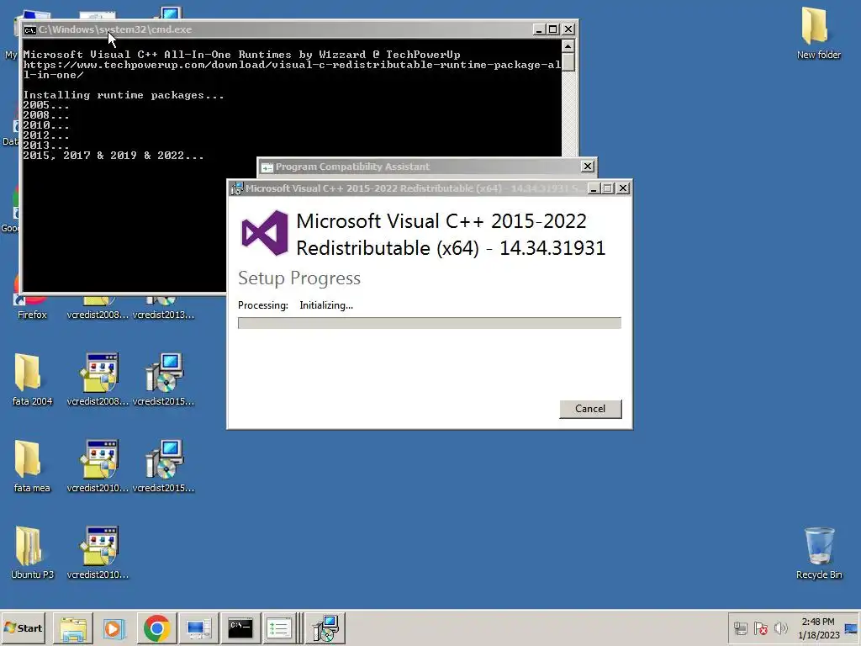This screenshot has width=861, height=646.
Task: Click the '2005...' line in cmd
Action: point(46,105)
